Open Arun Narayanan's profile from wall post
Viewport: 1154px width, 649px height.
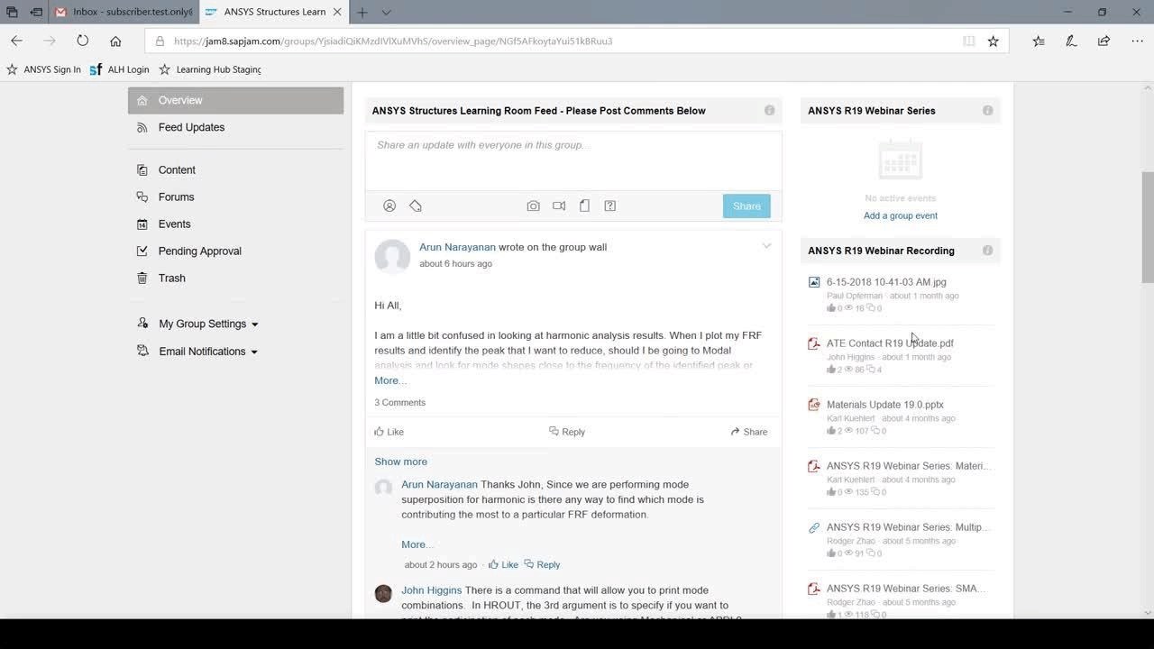pyautogui.click(x=457, y=247)
